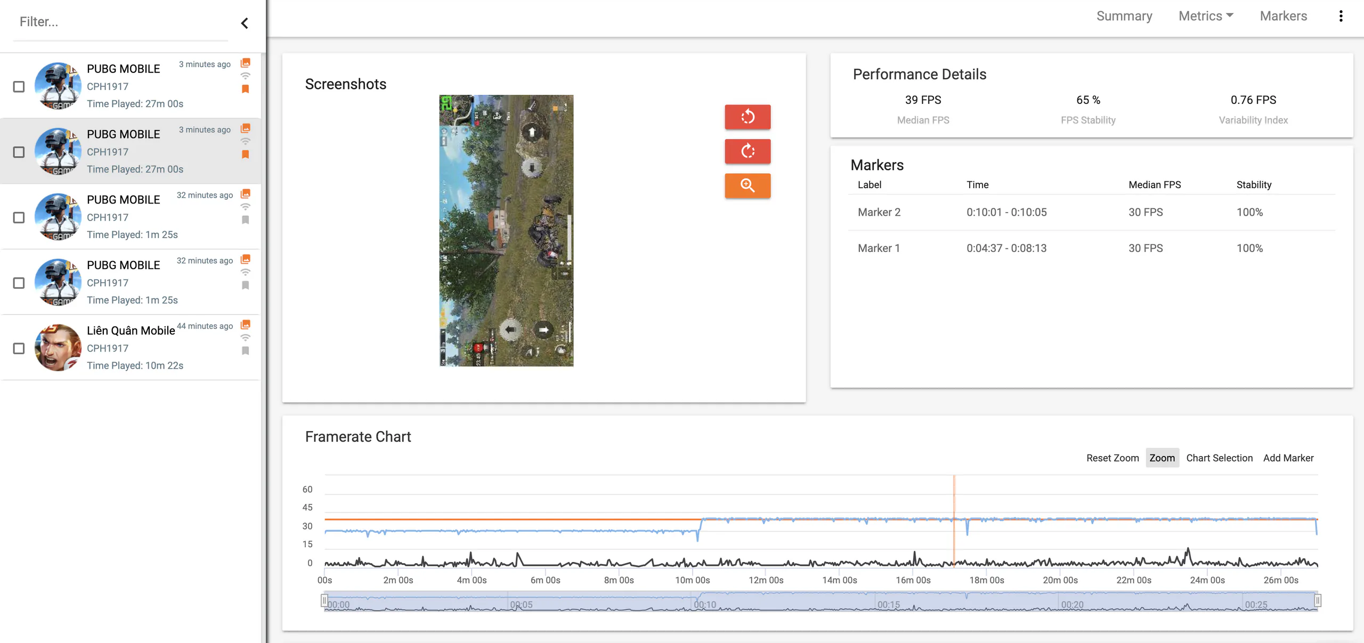Check the second PUBG MOBILE 27m session checkbox

coord(19,152)
